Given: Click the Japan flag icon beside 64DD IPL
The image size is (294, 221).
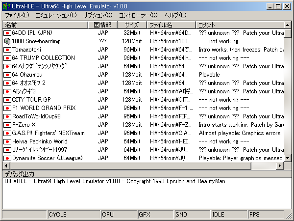Looking at the screenshot, I should 7,33.
